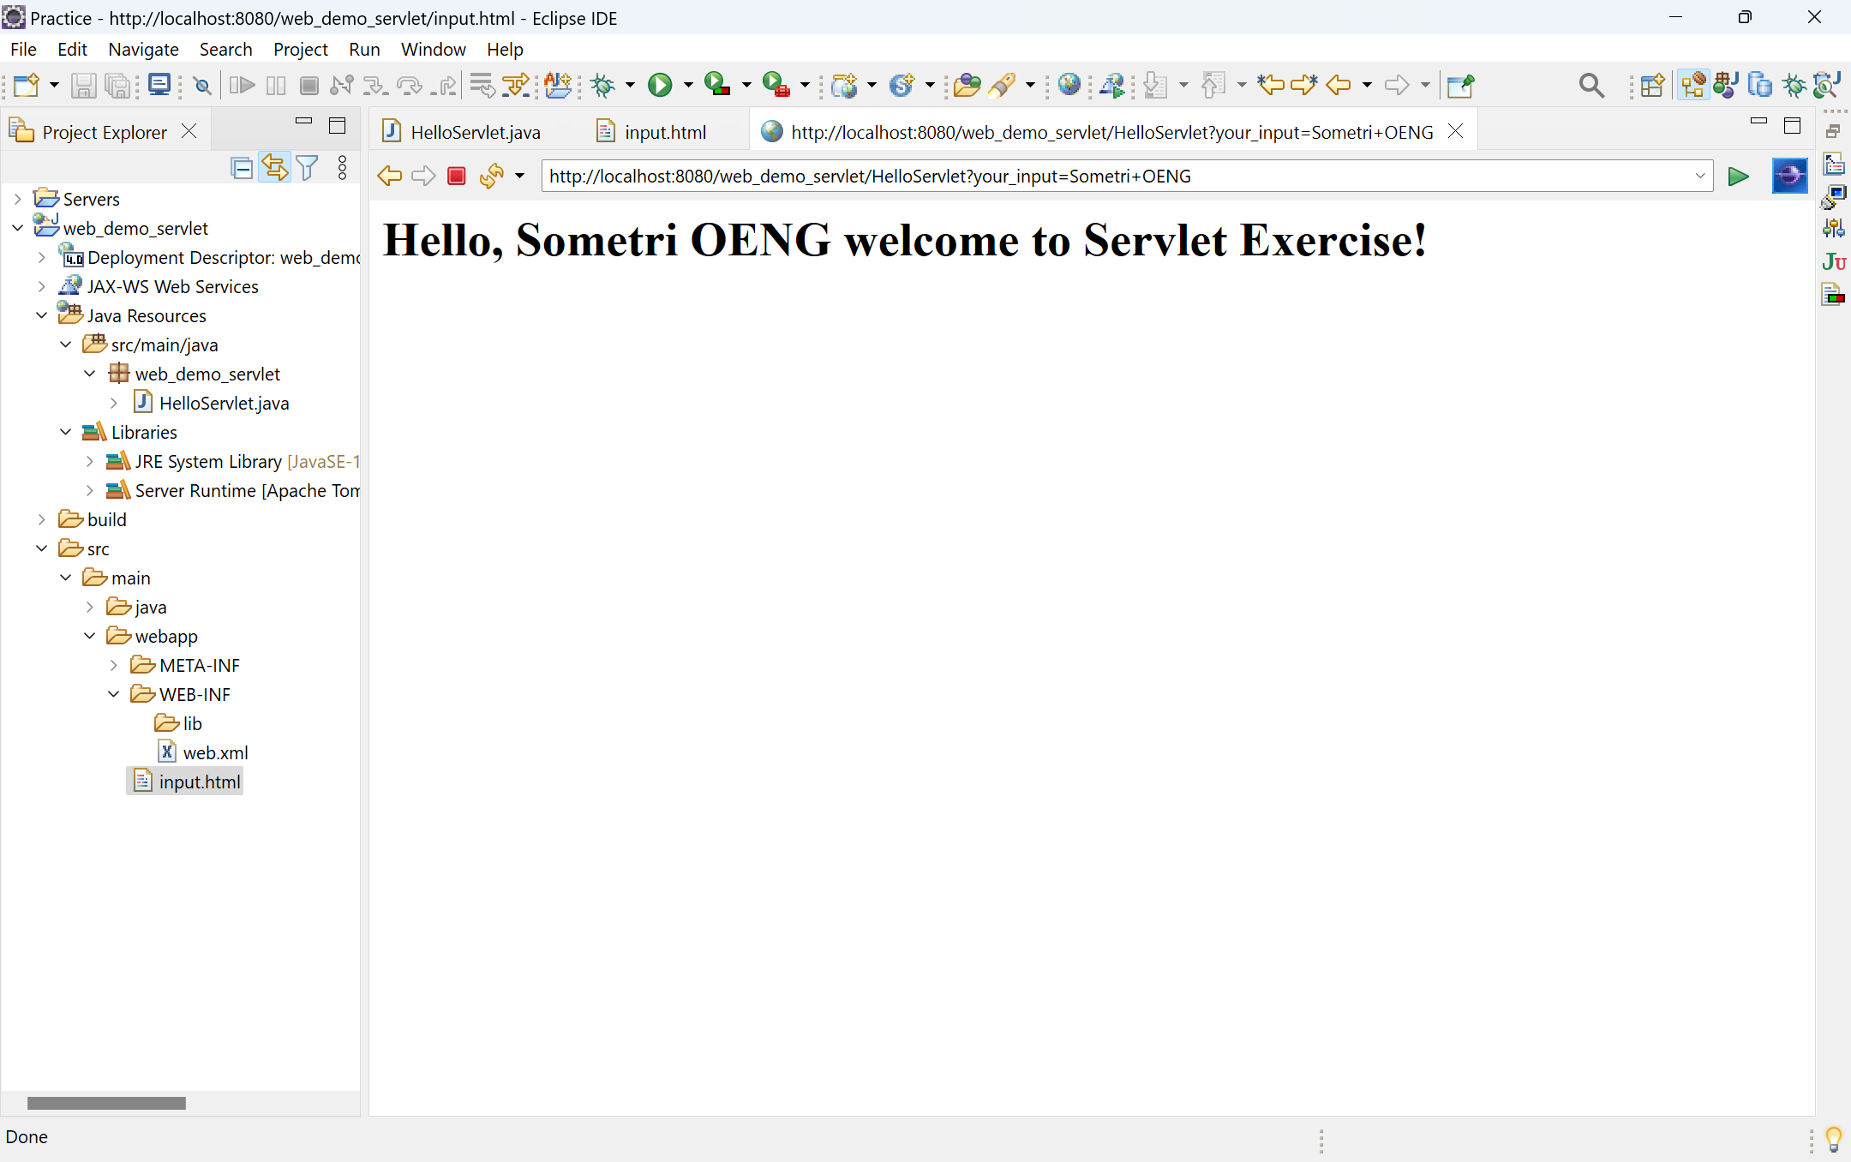Screen dimensions: 1851x1162
Task: Click the Go arrow to load the URL
Action: 1739,176
